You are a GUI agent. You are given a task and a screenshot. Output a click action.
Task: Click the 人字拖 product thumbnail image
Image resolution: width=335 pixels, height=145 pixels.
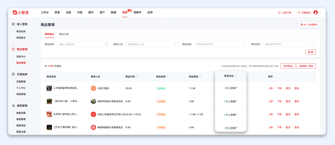49,88
